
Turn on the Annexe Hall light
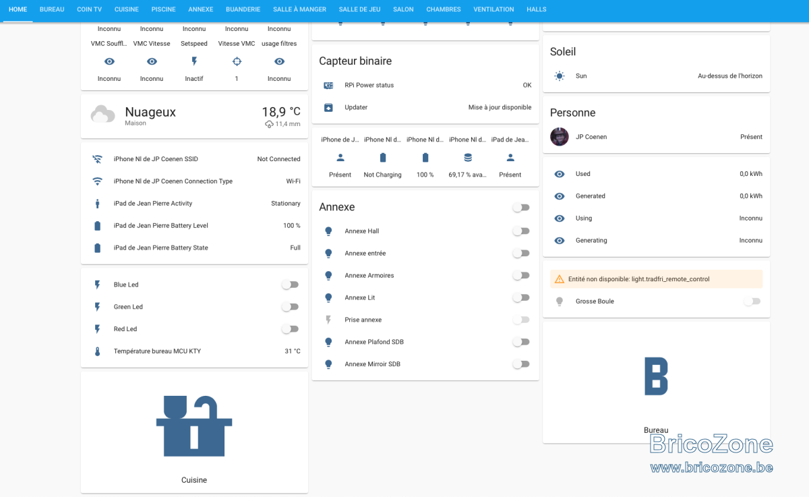tap(520, 231)
